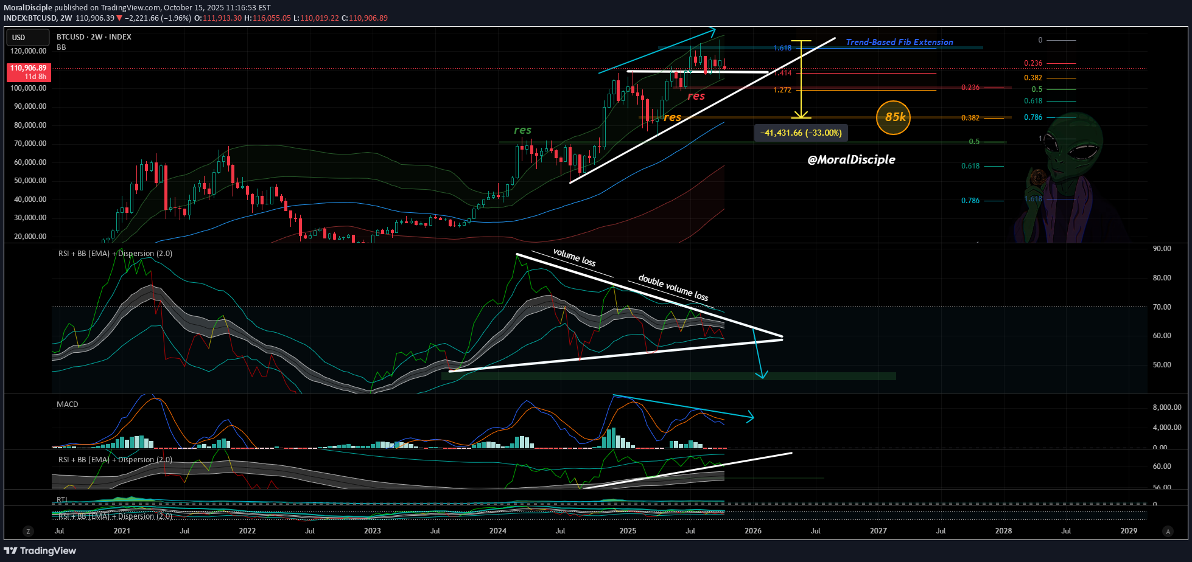This screenshot has height=562, width=1192.
Task: Click the orange 85k circle marker
Action: click(893, 117)
